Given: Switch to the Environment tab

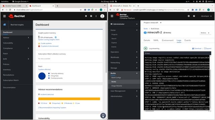Looking at the screenshot, I should [x=168, y=40].
